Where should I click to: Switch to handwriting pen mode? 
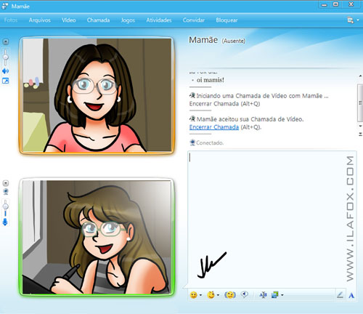[x=340, y=295]
